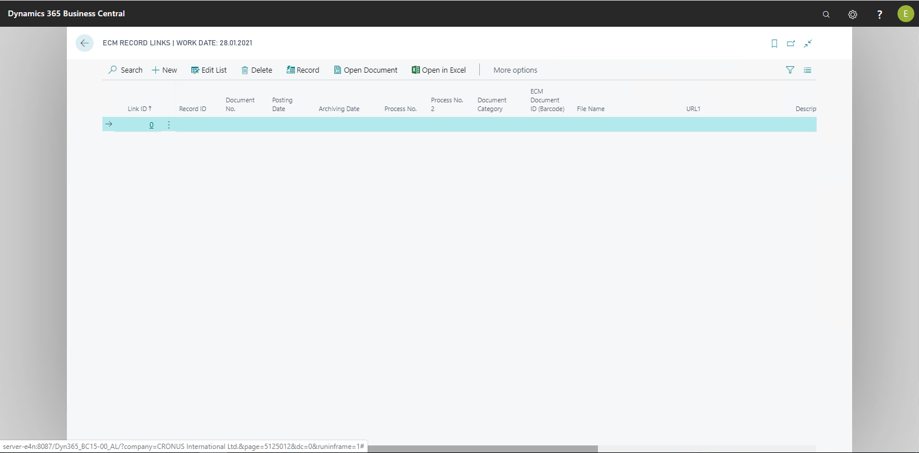The image size is (919, 453).
Task: Open Link ID 0 hyperlink
Action: pyautogui.click(x=151, y=125)
